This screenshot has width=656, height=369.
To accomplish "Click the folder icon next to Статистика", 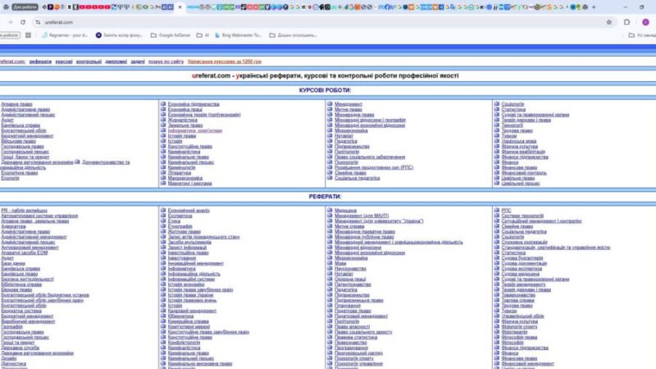I will tap(496, 110).
